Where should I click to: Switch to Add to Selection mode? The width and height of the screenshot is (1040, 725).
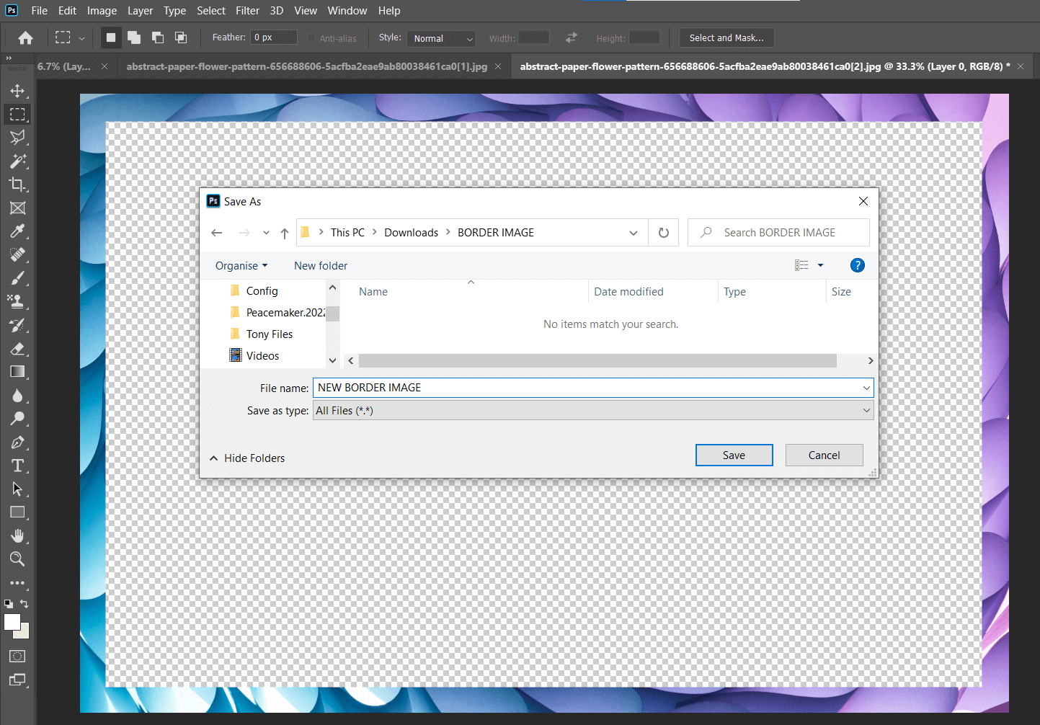[x=134, y=37]
